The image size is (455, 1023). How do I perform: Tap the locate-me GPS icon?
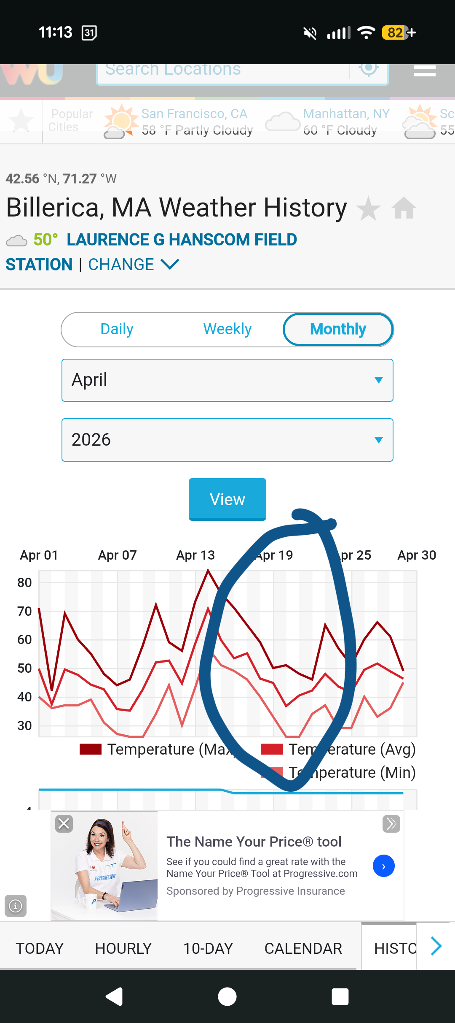click(x=369, y=68)
